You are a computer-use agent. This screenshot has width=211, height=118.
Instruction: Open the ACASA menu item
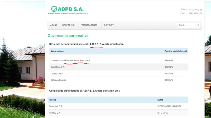[x=54, y=25]
